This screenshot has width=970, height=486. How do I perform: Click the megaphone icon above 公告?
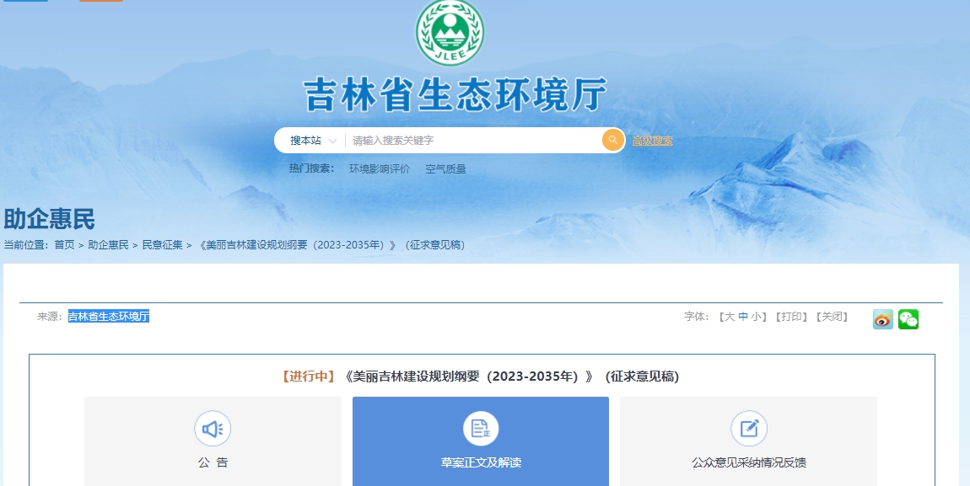tap(213, 429)
